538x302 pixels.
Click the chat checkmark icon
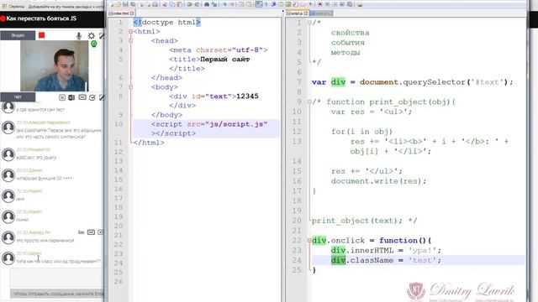coord(92,97)
